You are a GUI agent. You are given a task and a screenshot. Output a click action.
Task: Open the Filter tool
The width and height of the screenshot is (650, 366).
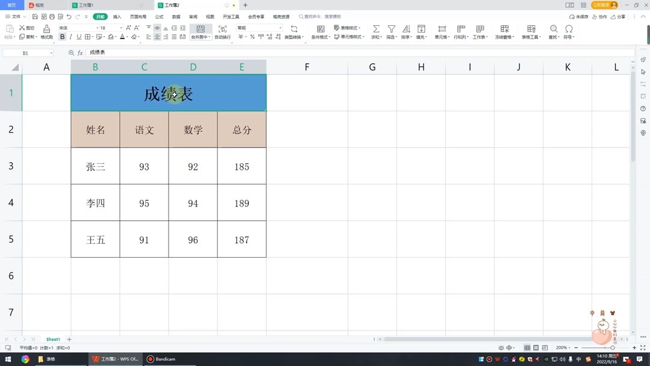click(x=391, y=30)
